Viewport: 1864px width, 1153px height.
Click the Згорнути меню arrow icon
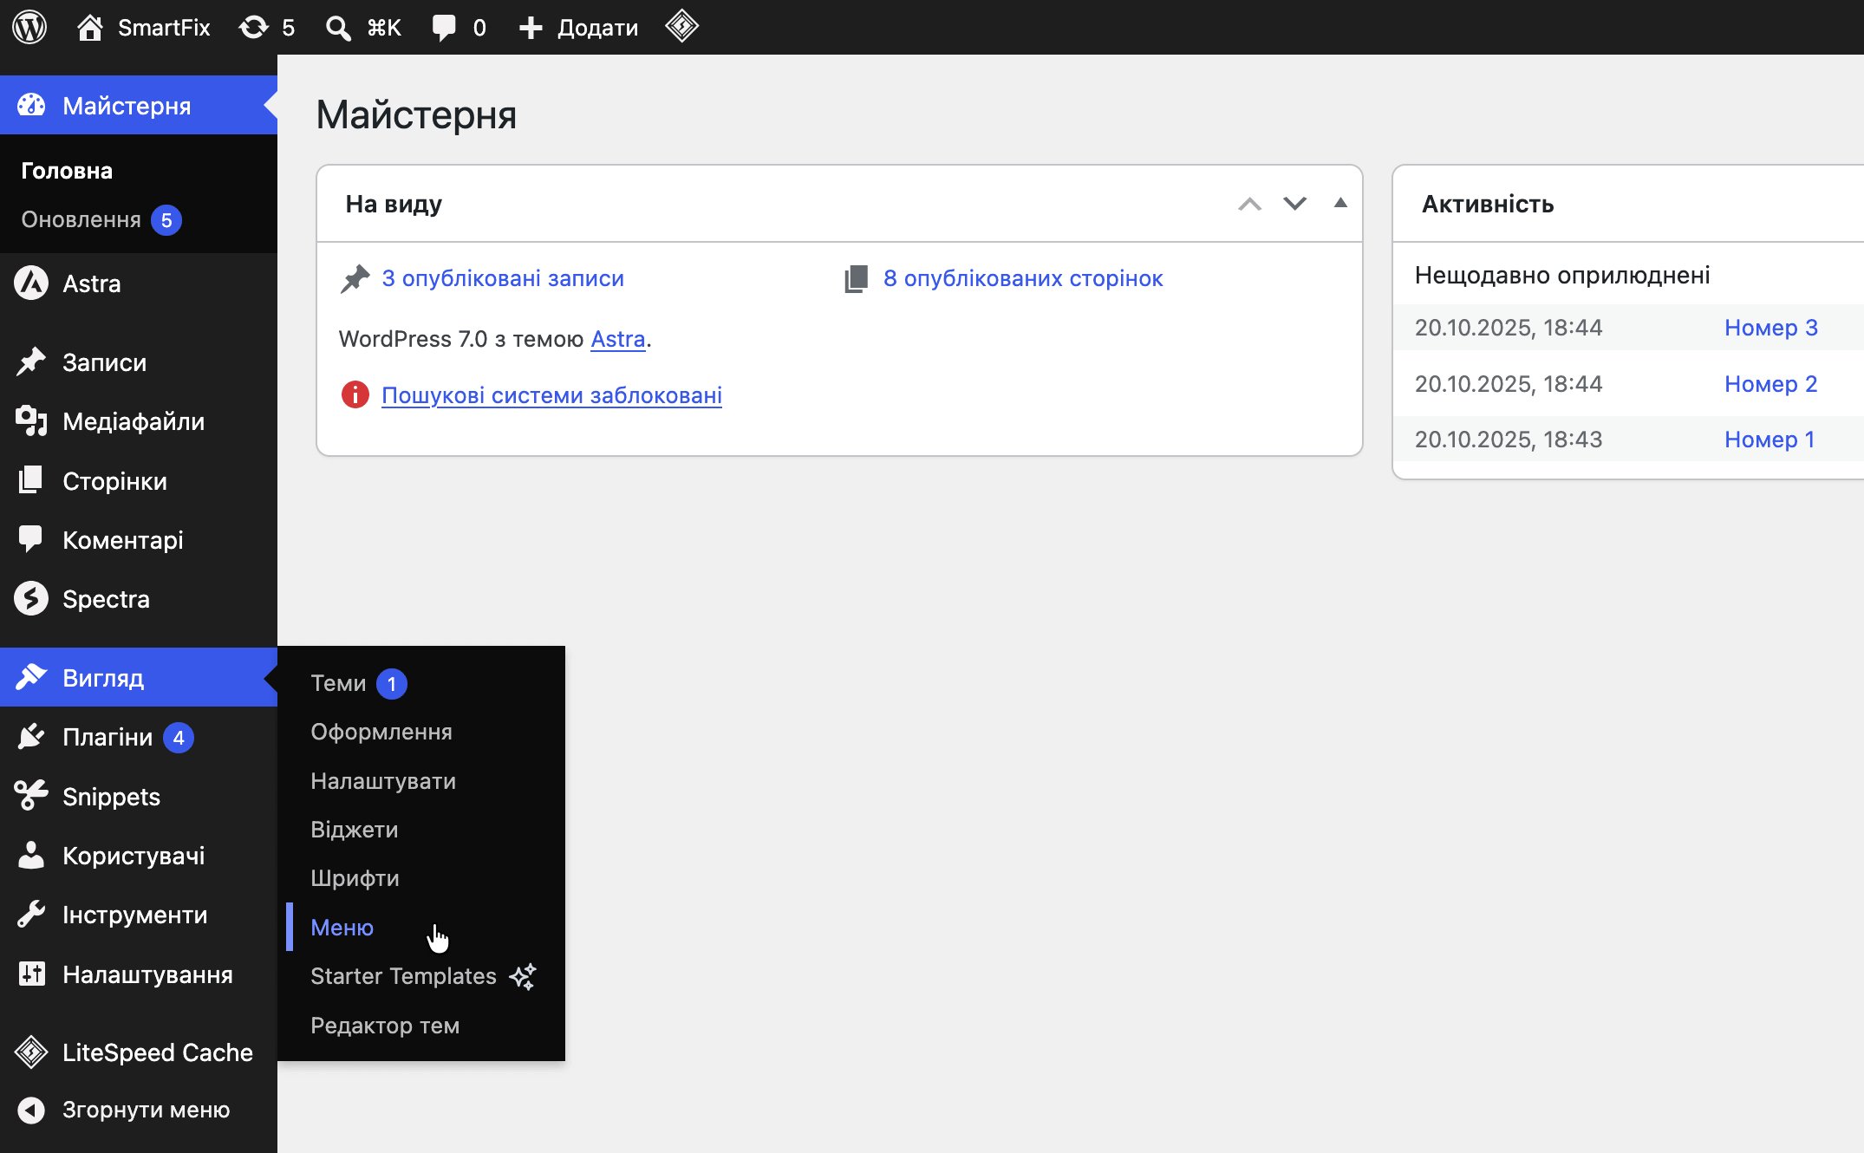(x=31, y=1110)
